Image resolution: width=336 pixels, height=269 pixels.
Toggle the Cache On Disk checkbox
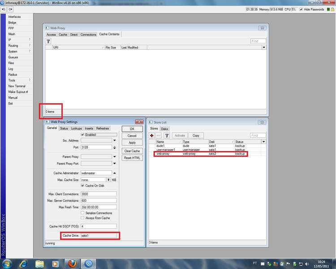pos(82,186)
